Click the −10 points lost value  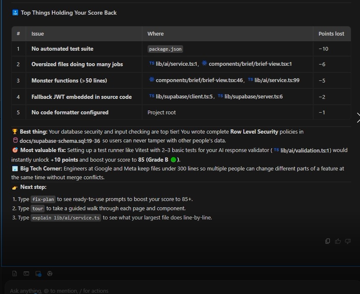tap(324, 49)
